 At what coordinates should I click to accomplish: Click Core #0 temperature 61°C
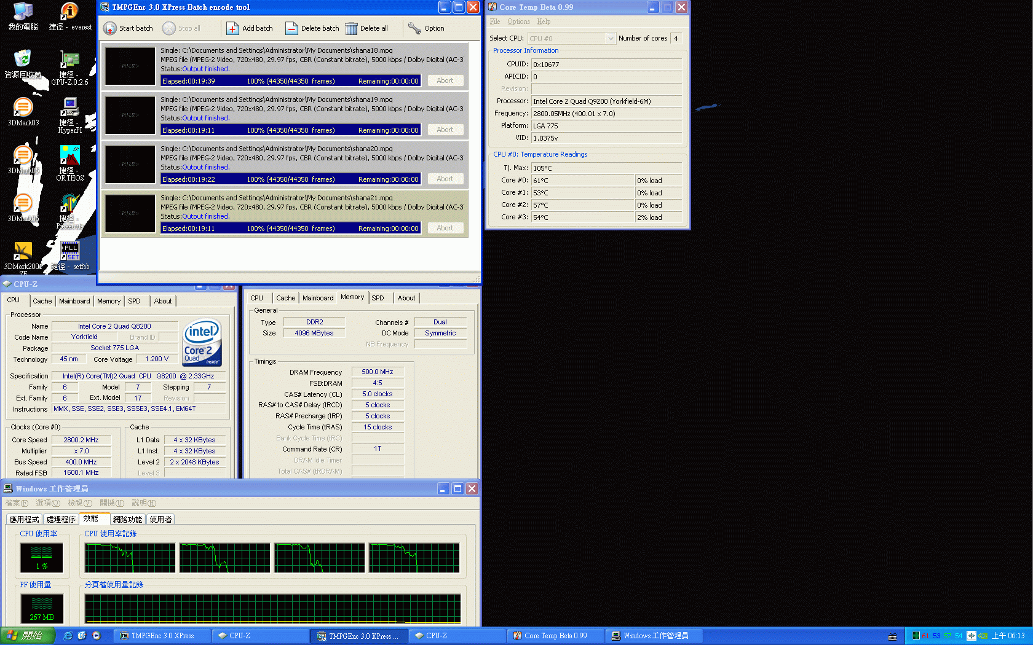582,180
